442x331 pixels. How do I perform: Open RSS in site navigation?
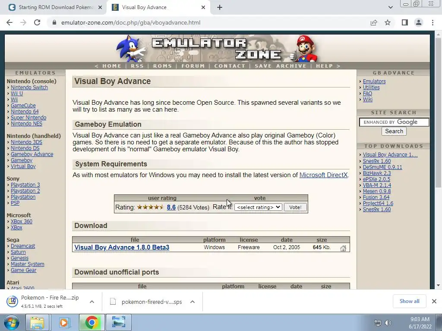[137, 66]
